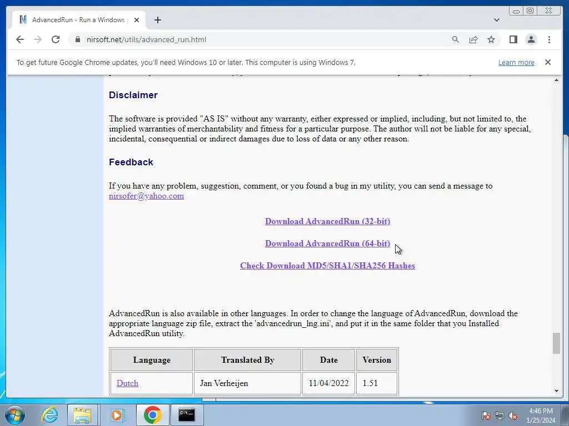Viewport: 569px width, 426px height.
Task: Click the forward navigation arrow
Action: [38, 39]
